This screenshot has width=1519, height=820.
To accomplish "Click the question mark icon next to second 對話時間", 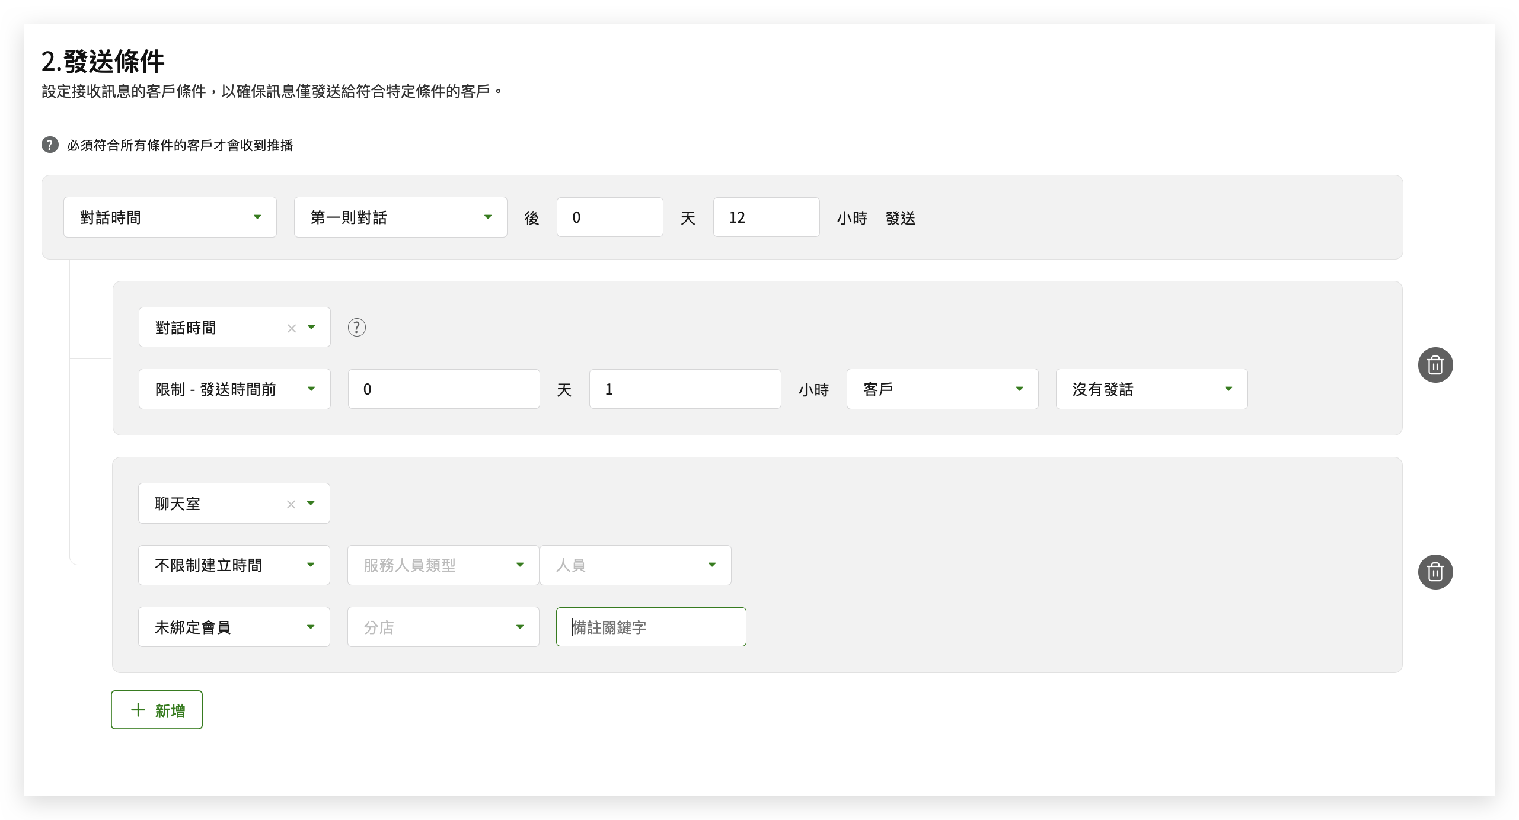I will pos(356,328).
